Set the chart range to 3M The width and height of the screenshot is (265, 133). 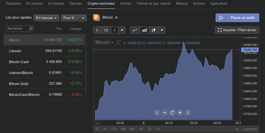point(132,129)
